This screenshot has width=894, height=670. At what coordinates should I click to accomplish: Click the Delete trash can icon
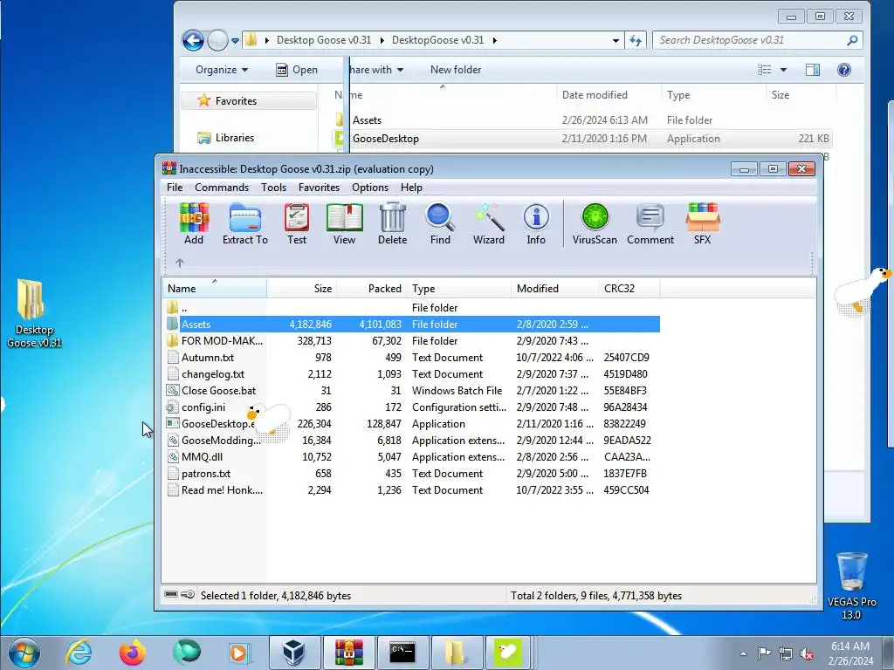point(392,224)
